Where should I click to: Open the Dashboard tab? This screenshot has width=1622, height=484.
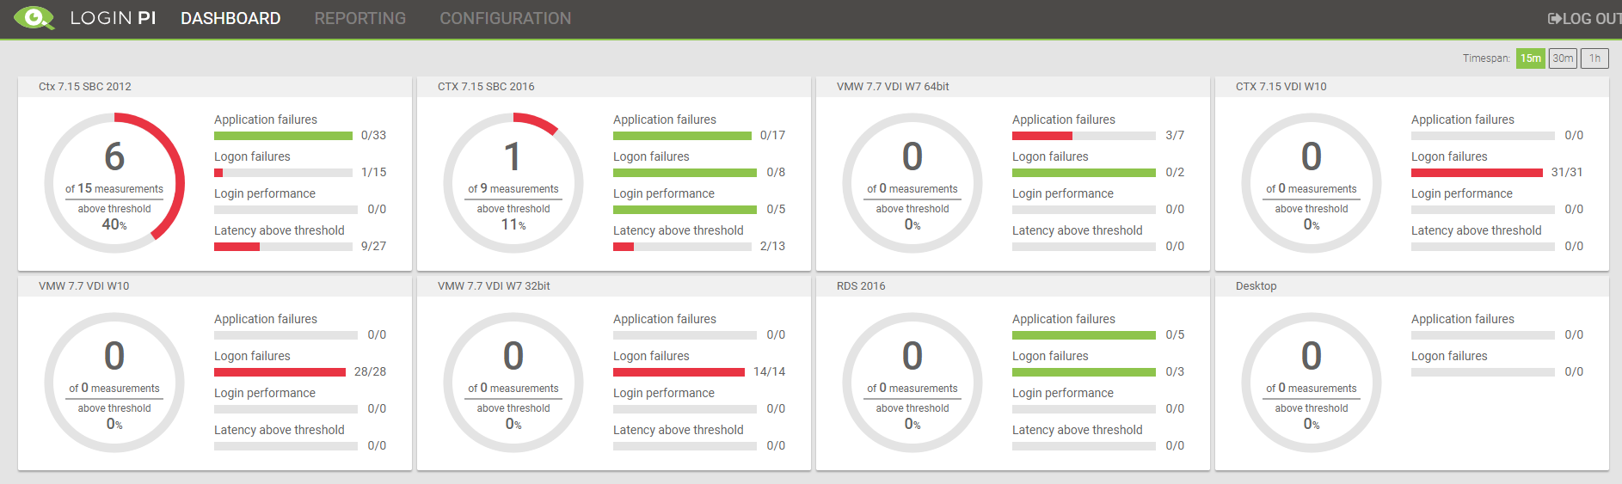click(x=230, y=18)
